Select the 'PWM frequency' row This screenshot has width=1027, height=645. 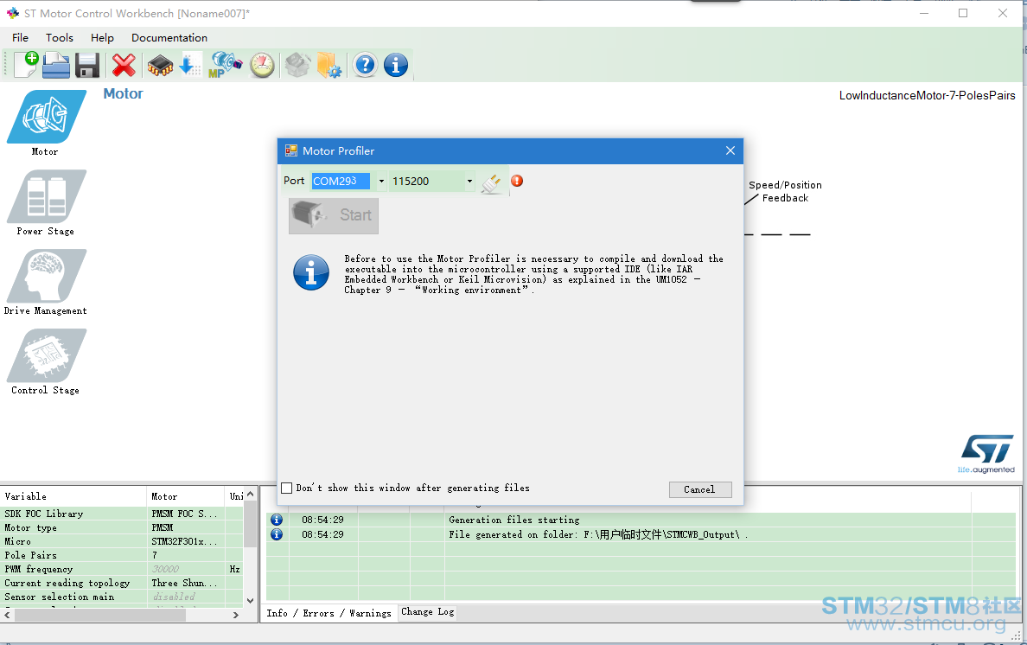coord(123,569)
